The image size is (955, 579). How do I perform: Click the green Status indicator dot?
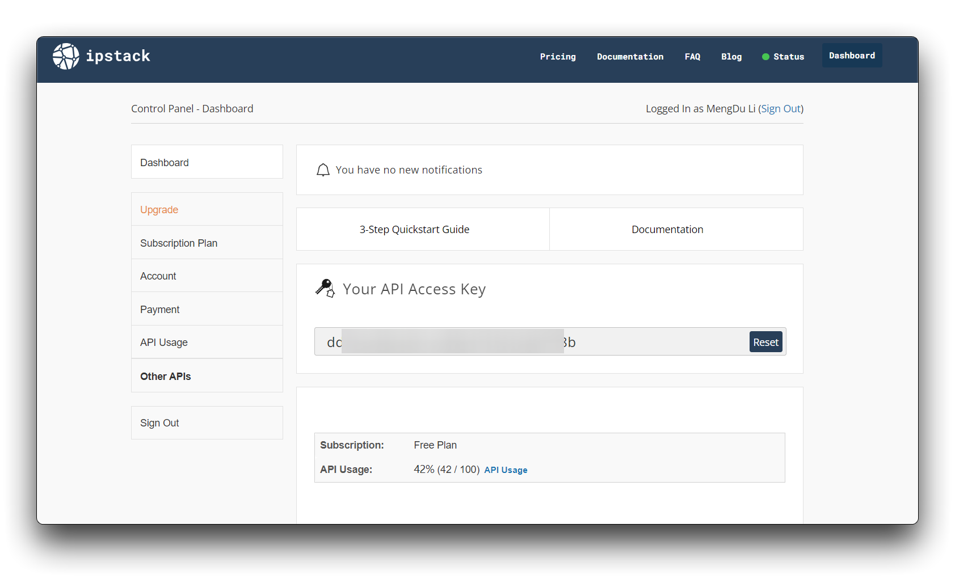(x=765, y=57)
